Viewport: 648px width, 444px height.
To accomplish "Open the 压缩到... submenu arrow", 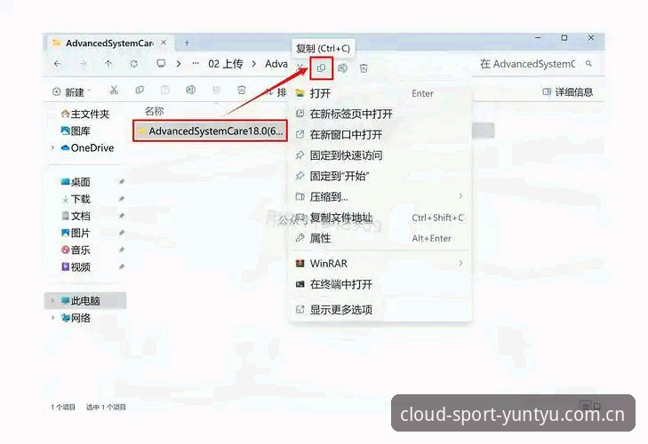I will [x=460, y=196].
